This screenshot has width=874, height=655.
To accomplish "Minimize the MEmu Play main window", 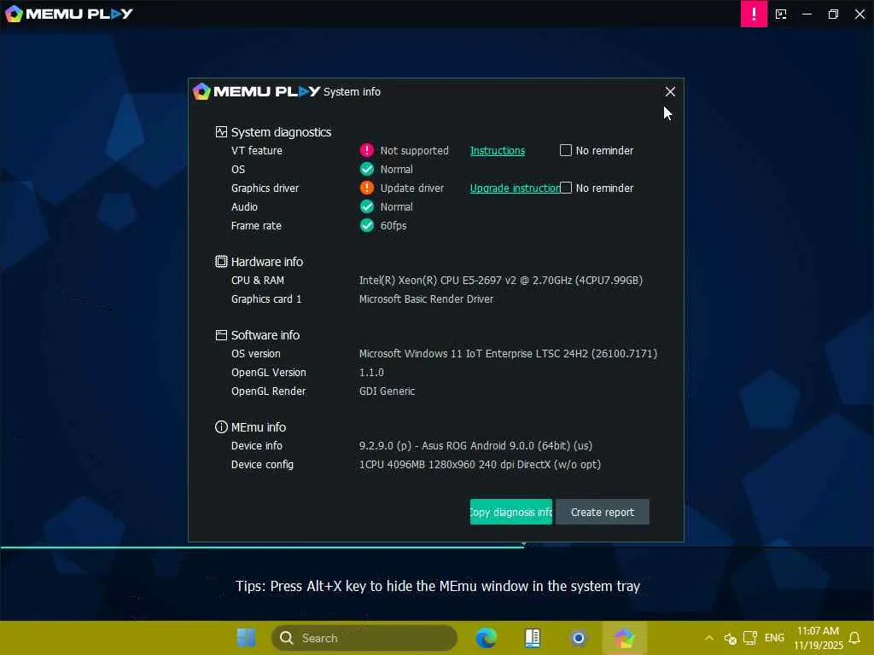I will (807, 14).
